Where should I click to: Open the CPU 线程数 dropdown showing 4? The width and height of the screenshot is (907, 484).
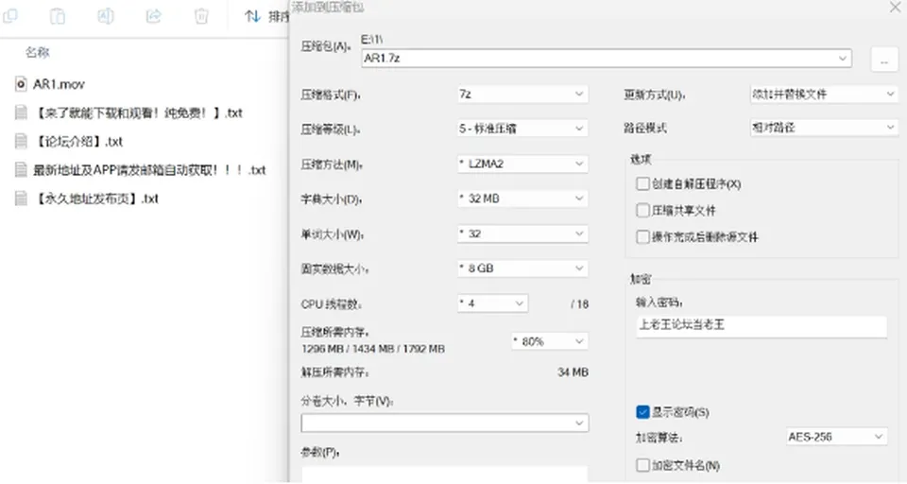492,302
